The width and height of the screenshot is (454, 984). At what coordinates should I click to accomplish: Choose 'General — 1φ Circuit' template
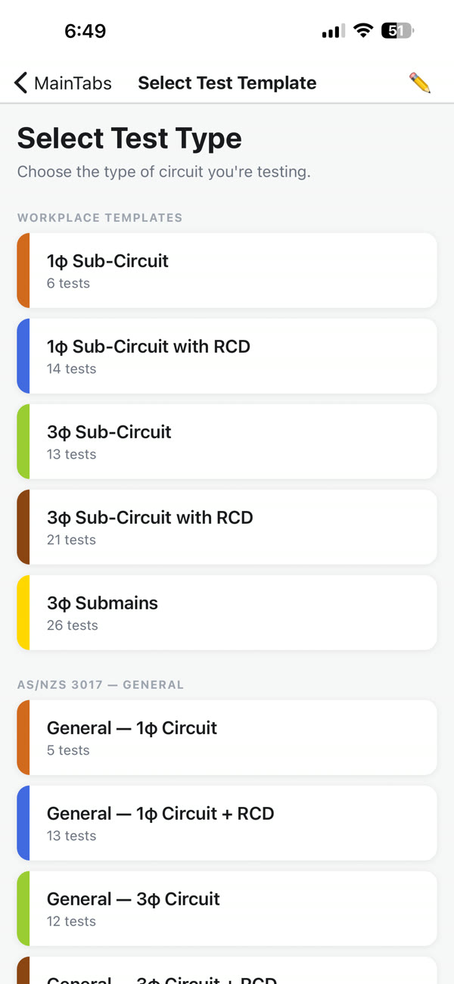tap(227, 737)
